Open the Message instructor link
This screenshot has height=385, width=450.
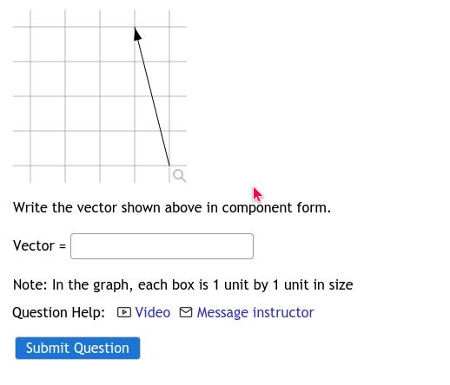click(x=255, y=312)
